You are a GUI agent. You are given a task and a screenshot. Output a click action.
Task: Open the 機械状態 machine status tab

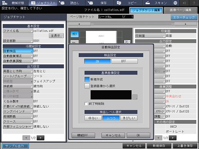pyautogui.click(x=13, y=3)
